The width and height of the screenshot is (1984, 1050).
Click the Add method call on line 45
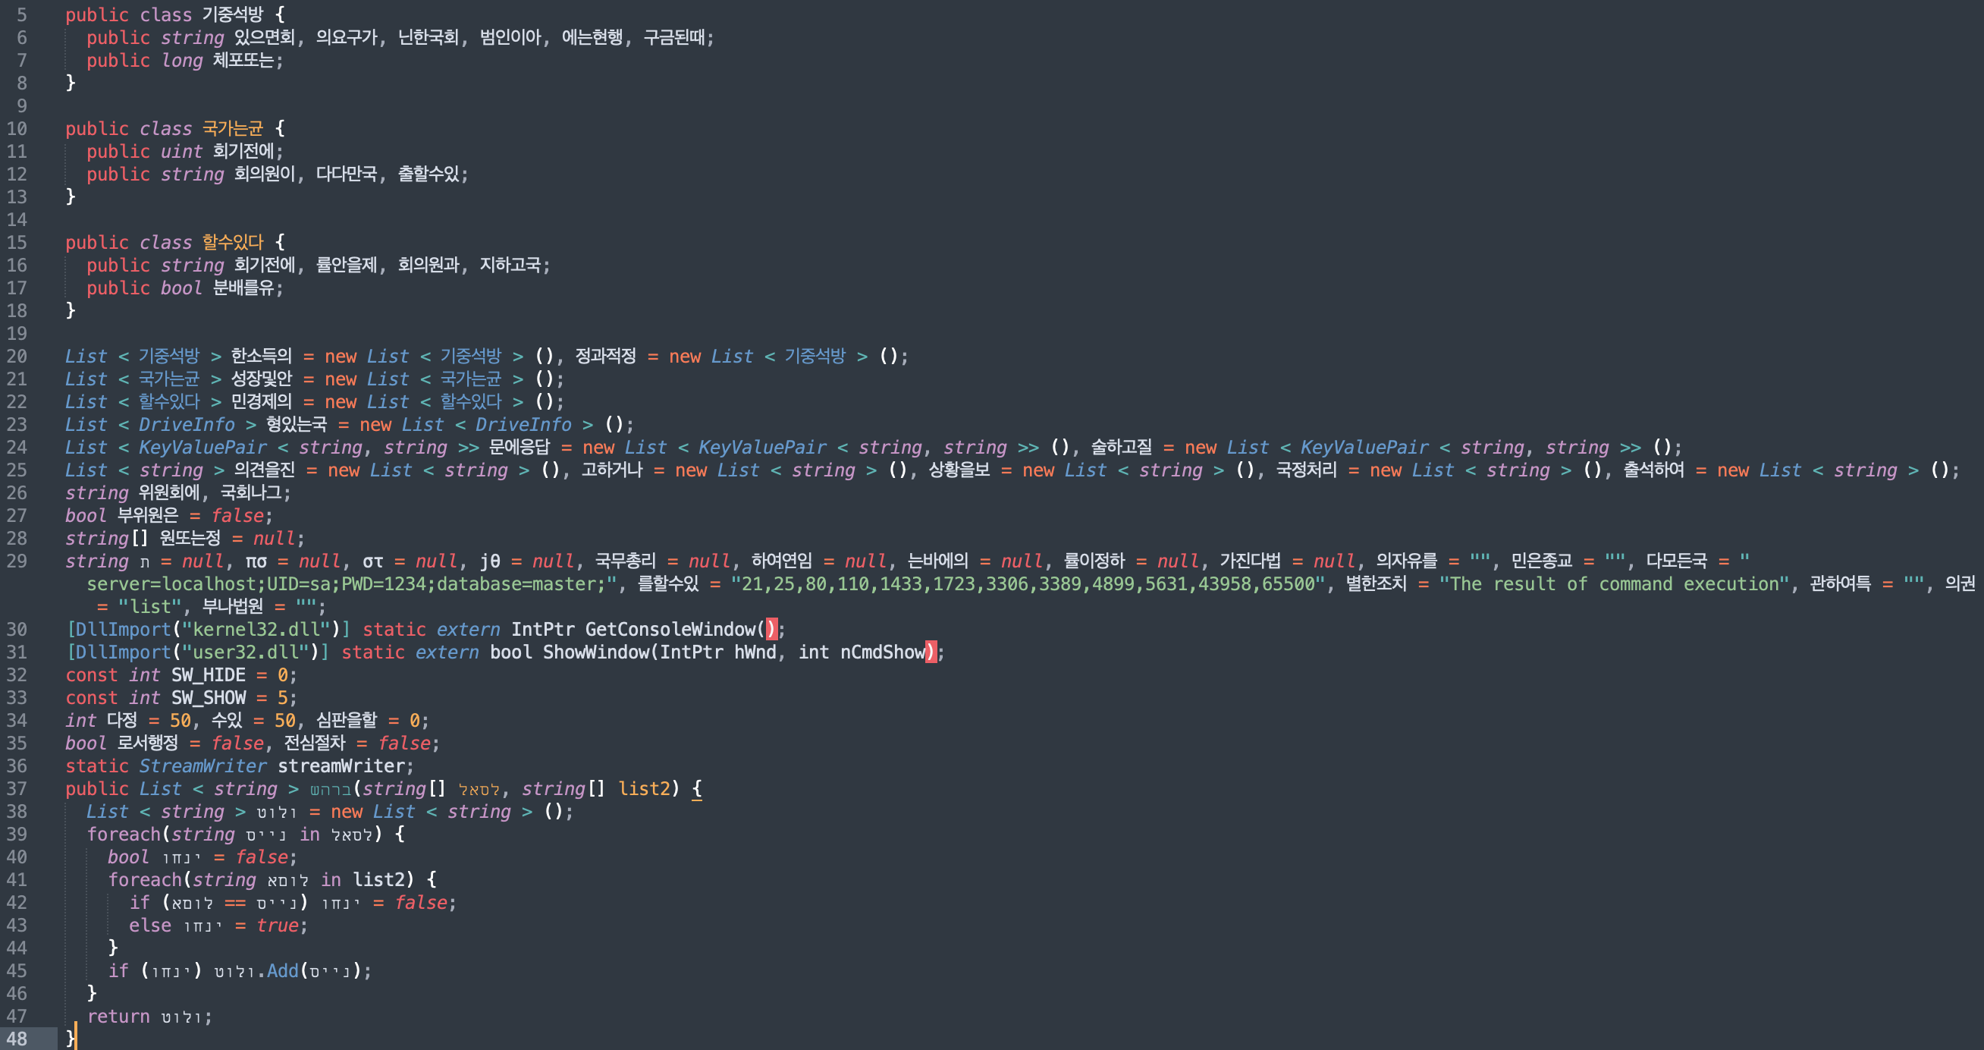click(282, 970)
